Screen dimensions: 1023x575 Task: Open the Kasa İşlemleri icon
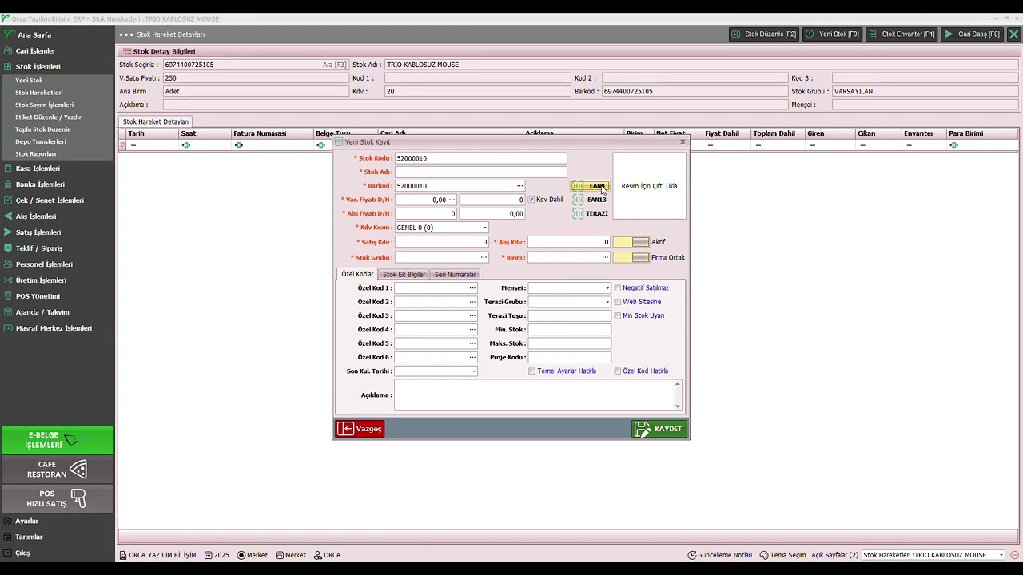[x=8, y=169]
